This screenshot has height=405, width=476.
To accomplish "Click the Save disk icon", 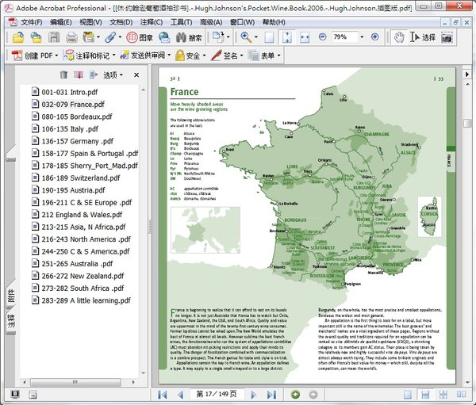I will (52, 37).
